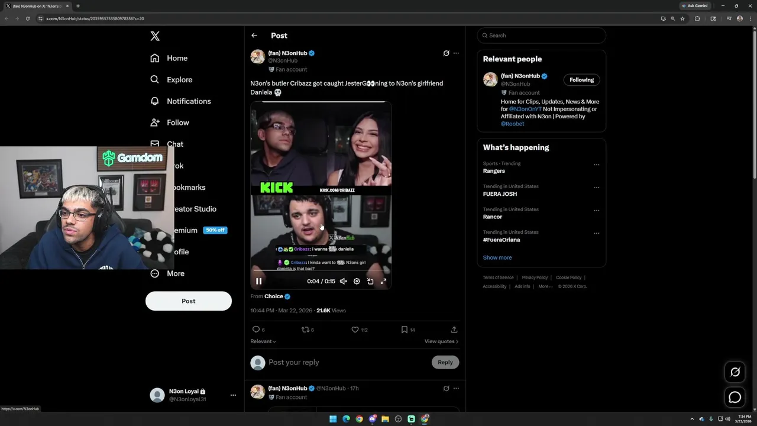Open Chat in the sidebar

pyautogui.click(x=167, y=144)
